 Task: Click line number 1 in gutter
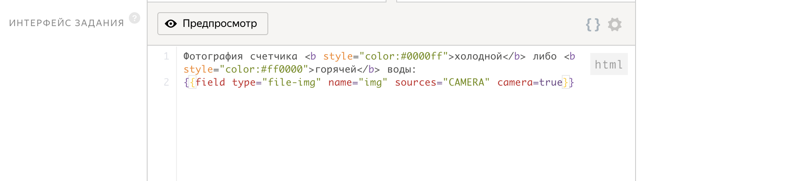point(166,56)
